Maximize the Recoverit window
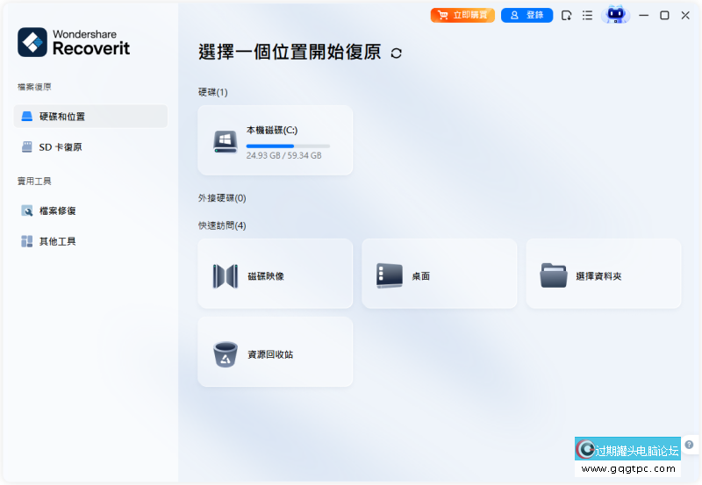This screenshot has width=702, height=485. click(x=664, y=15)
